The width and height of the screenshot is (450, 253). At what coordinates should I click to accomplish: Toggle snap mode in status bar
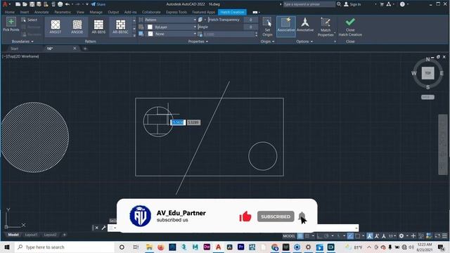307,236
